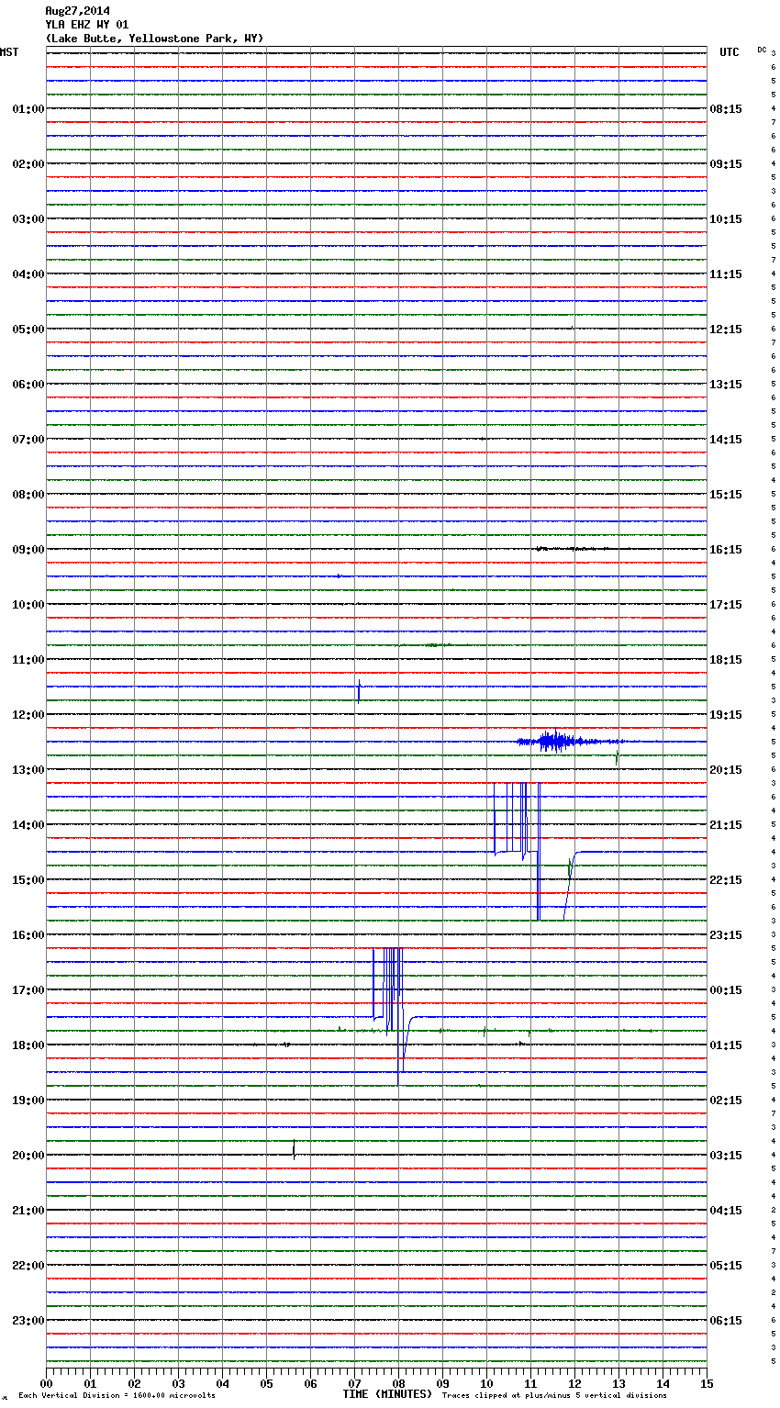Click the 09:15 UTC time label

726,164
